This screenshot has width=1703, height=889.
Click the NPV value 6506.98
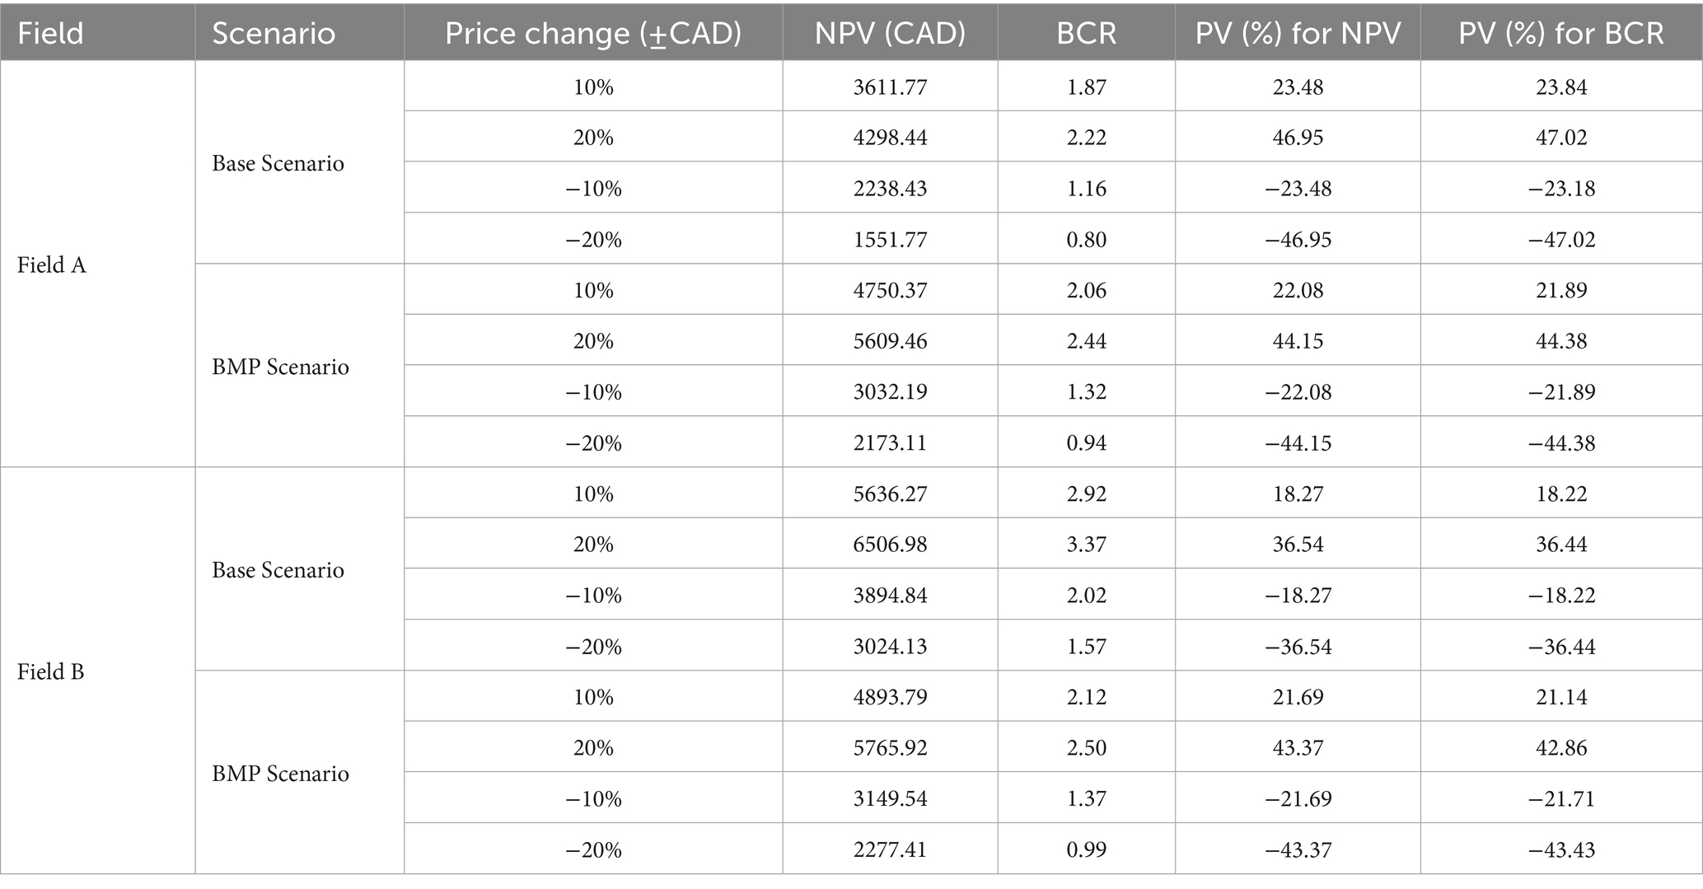pos(890,545)
